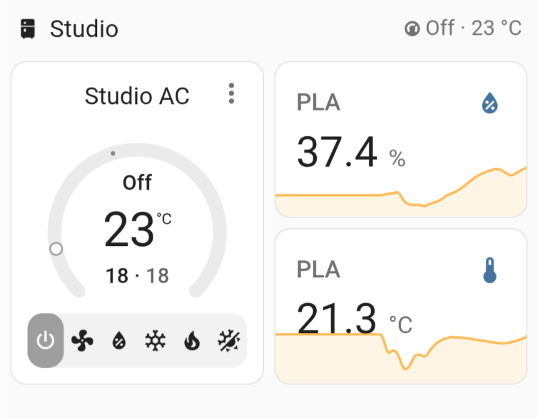Image resolution: width=538 pixels, height=419 pixels.
Task: Select the snowflake cool mode
Action: click(155, 341)
